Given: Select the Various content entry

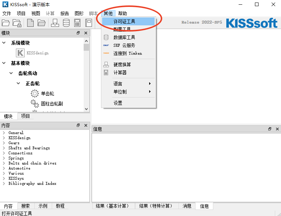Looking at the screenshot, I should tap(16, 173).
